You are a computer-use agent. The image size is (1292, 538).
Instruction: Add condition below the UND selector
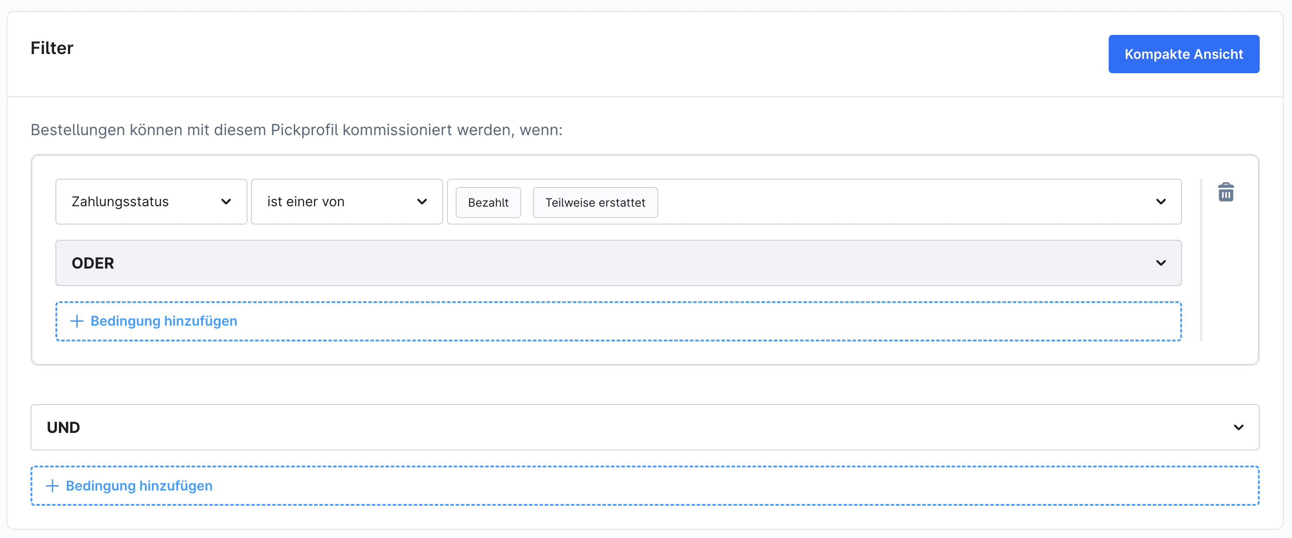(139, 486)
